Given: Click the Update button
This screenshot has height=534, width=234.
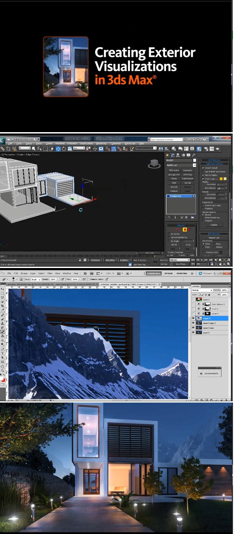Looking at the screenshot, I should [214, 225].
